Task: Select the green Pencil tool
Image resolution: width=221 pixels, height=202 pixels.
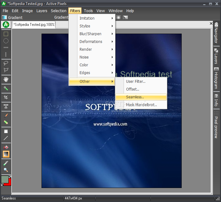Action: [x=6, y=122]
